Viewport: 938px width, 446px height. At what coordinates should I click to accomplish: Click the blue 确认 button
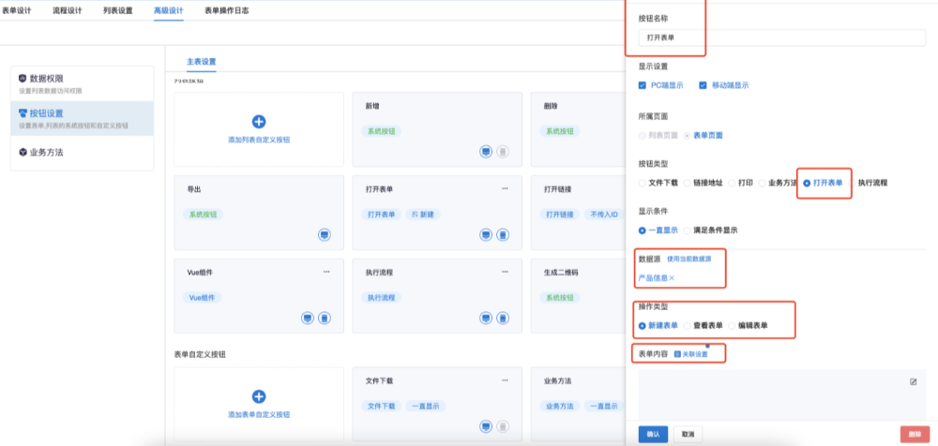(x=653, y=435)
